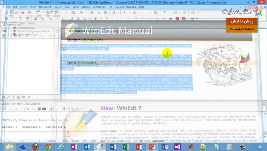Open Visual Studio from the taskbar
Viewport: 267px width, 151px height.
coord(178,147)
